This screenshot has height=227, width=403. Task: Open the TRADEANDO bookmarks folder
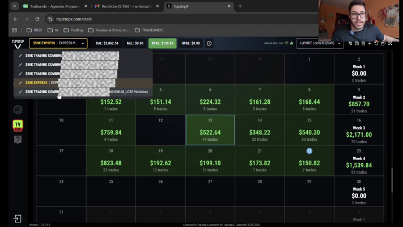(149, 30)
